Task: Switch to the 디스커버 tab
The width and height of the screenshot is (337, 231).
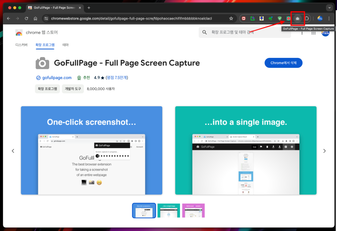Action: 22,45
